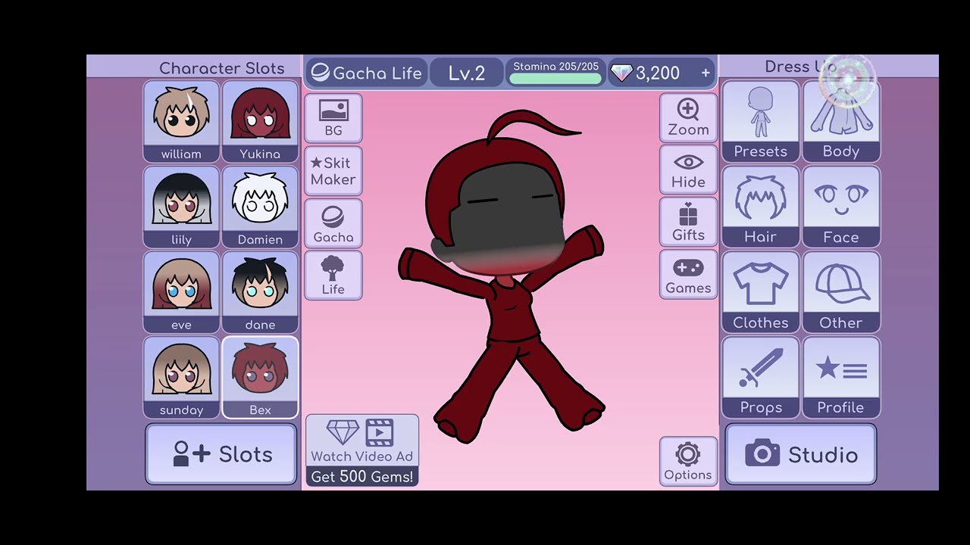Open the Presets panel
The image size is (970, 545).
[x=761, y=122]
